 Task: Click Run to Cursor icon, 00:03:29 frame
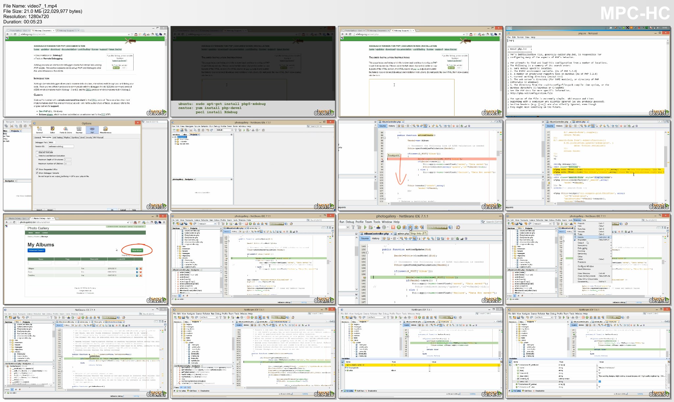(422, 227)
